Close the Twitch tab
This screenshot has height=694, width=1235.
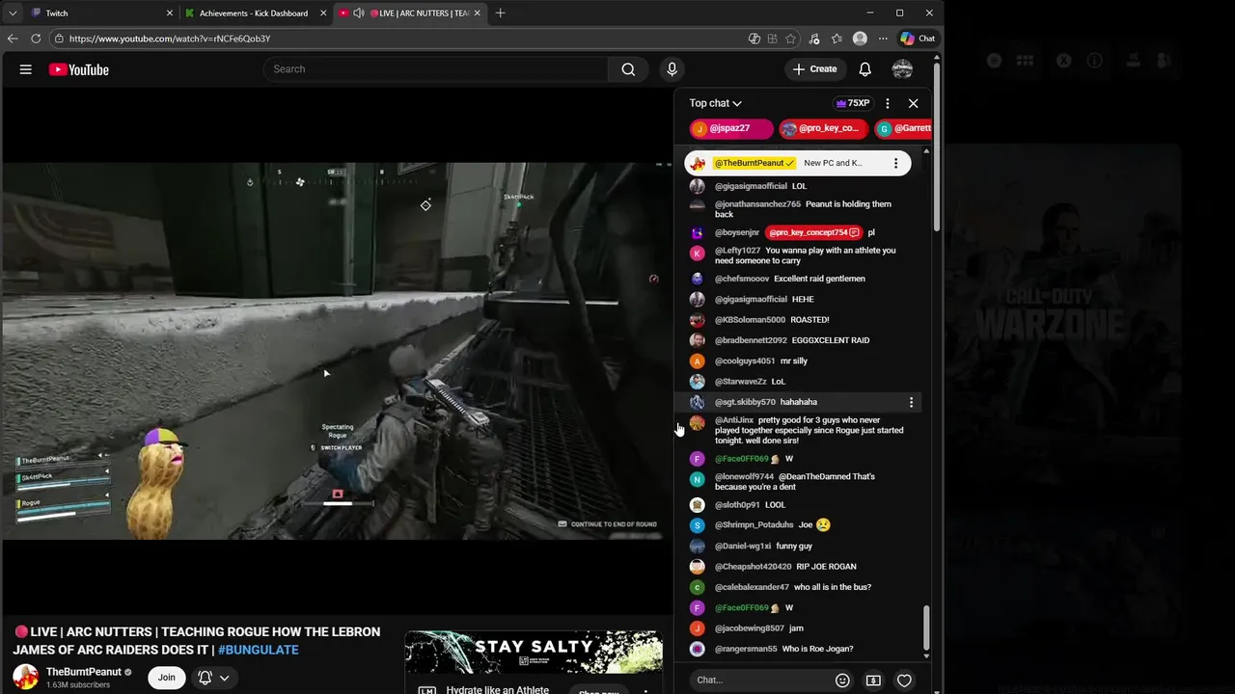pos(170,13)
